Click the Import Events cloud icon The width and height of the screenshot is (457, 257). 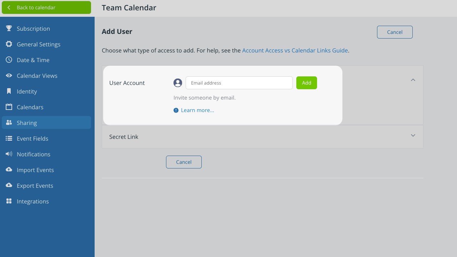[9, 170]
